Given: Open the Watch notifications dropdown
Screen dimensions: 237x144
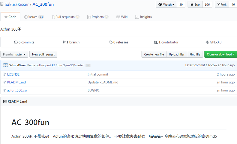Looking at the screenshot, I should [x=166, y=4].
